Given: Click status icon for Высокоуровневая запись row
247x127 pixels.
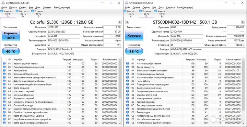Looking at the screenshot, I should pos(127,105).
